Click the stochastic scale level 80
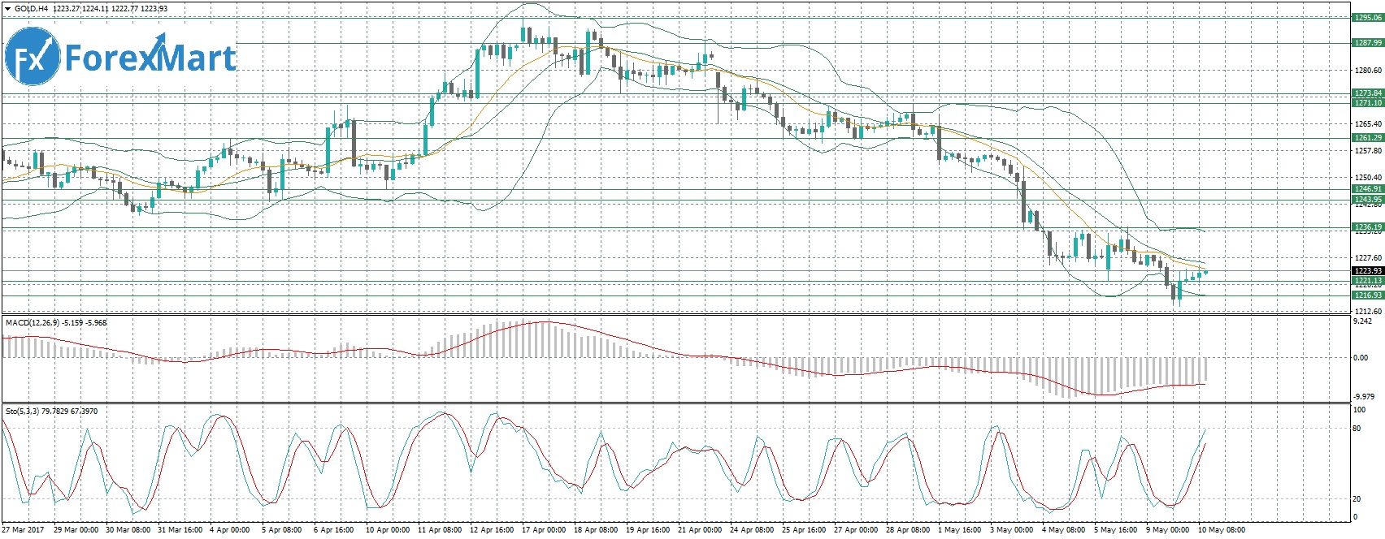 coord(1357,429)
